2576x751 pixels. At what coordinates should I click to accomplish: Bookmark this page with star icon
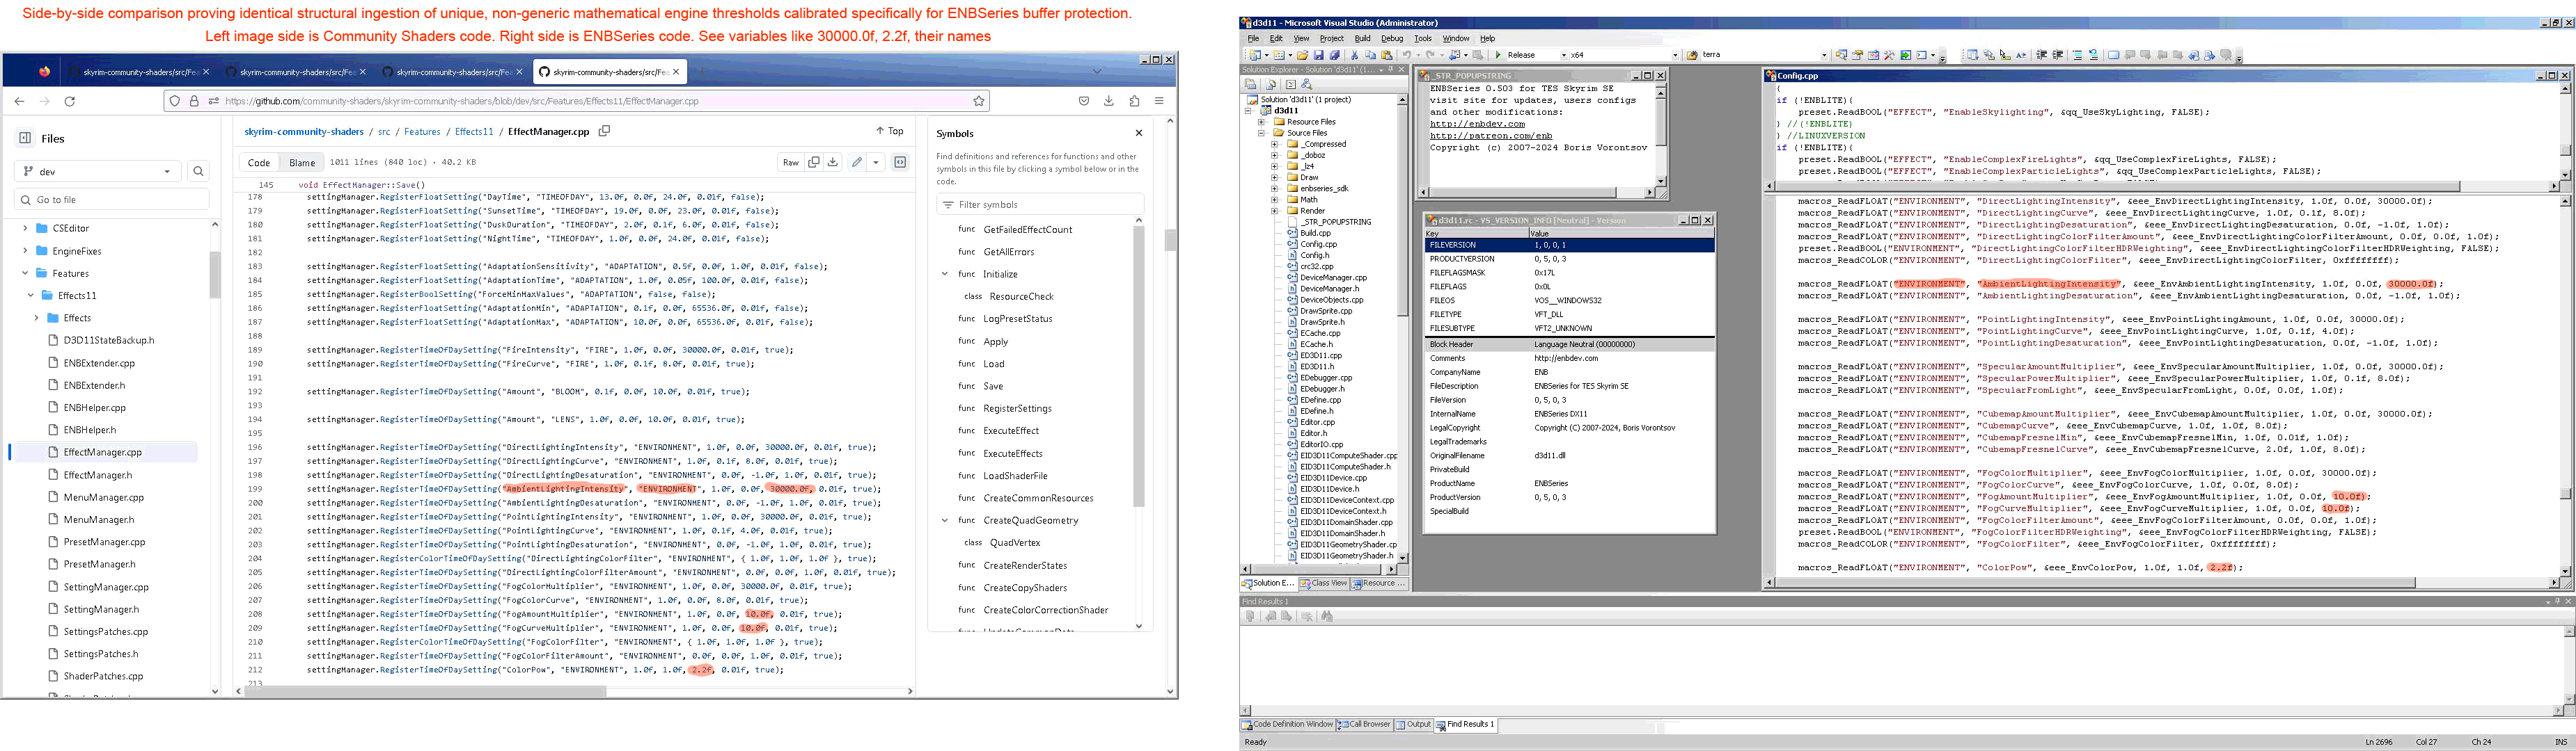979,101
